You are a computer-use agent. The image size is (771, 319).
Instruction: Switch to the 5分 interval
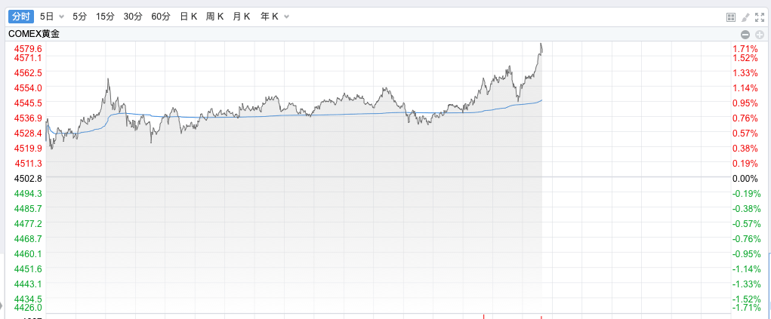coord(80,16)
